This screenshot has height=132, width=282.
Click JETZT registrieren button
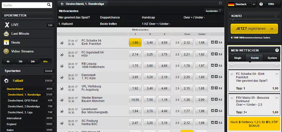[254, 29]
